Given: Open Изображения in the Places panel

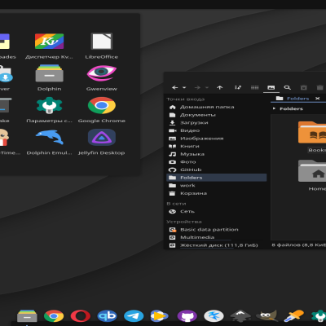Looking at the screenshot, I should click(x=216, y=139).
